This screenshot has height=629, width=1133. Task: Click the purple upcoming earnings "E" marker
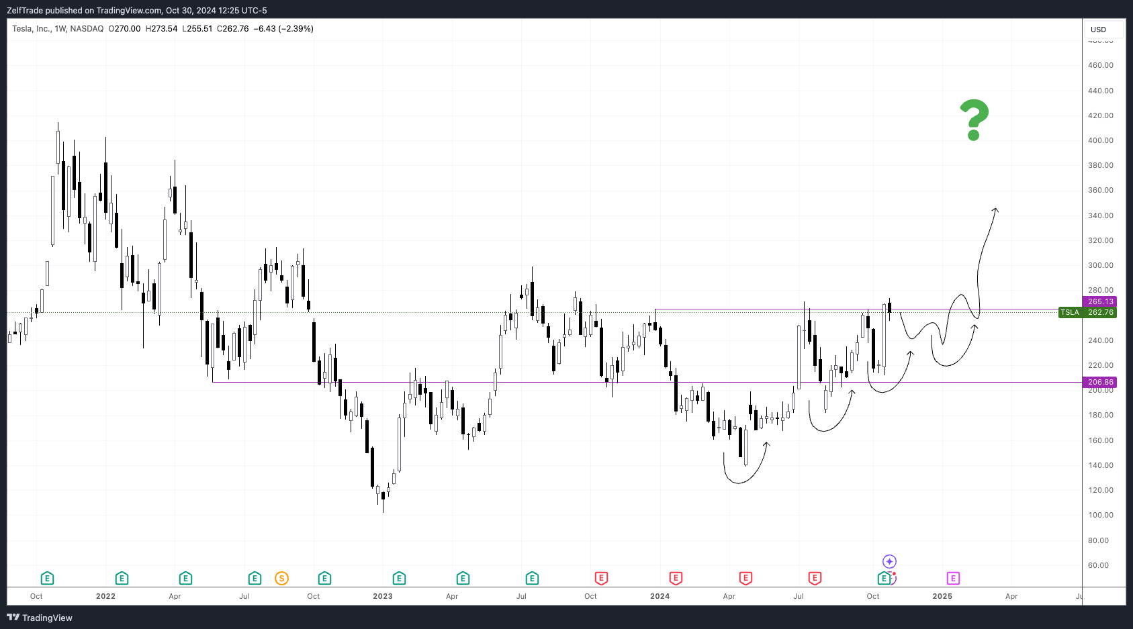click(953, 578)
